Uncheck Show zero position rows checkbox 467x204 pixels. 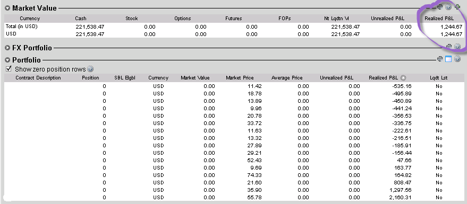point(9,69)
